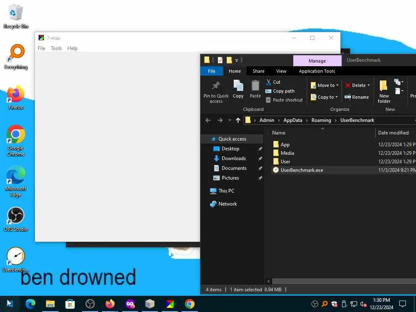
Task: Click the Properties icon in Quick Access Toolbar
Action: coord(220,60)
